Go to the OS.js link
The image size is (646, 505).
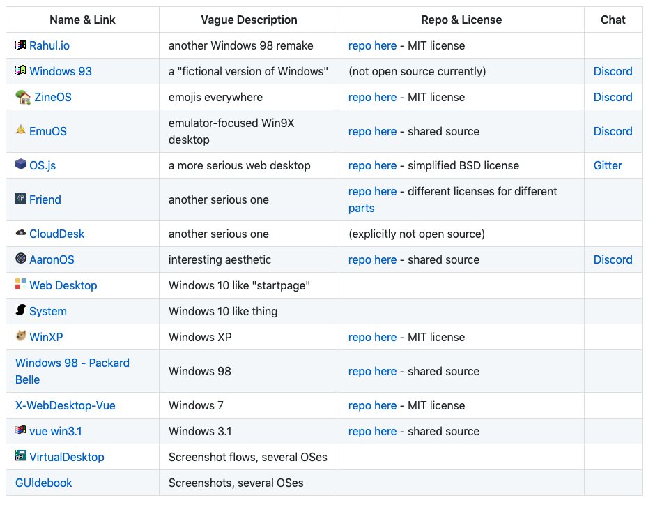[43, 166]
